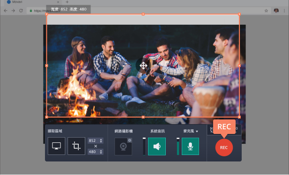Toggle the webcam capture button
289x175 pixels.
pyautogui.click(x=123, y=147)
